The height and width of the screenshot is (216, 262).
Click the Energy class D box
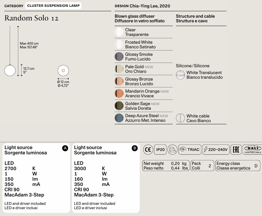coord(238,165)
